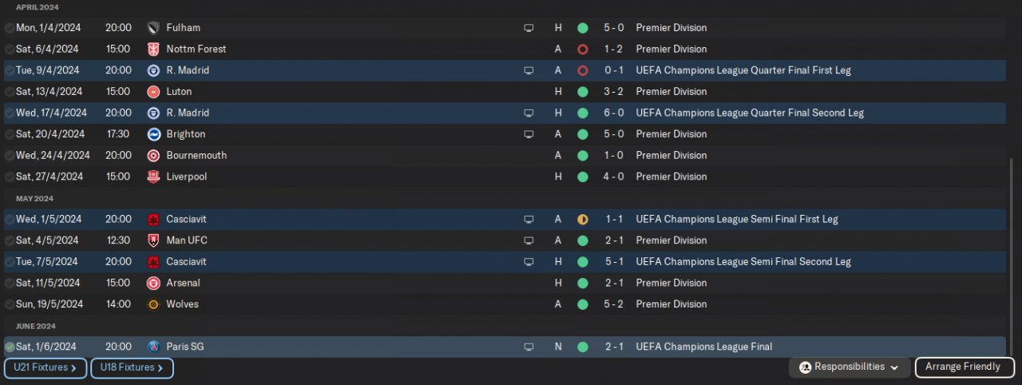Viewport: 1022px width, 385px height.
Task: Toggle the check mark beside Sat 1/6/2024
Action: point(10,347)
